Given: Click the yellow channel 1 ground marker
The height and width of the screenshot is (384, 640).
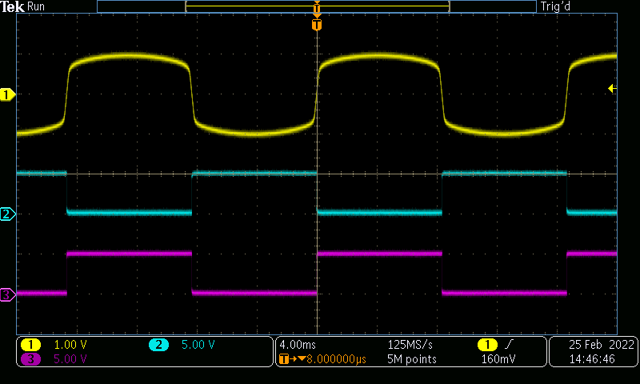Looking at the screenshot, I should coord(8,95).
